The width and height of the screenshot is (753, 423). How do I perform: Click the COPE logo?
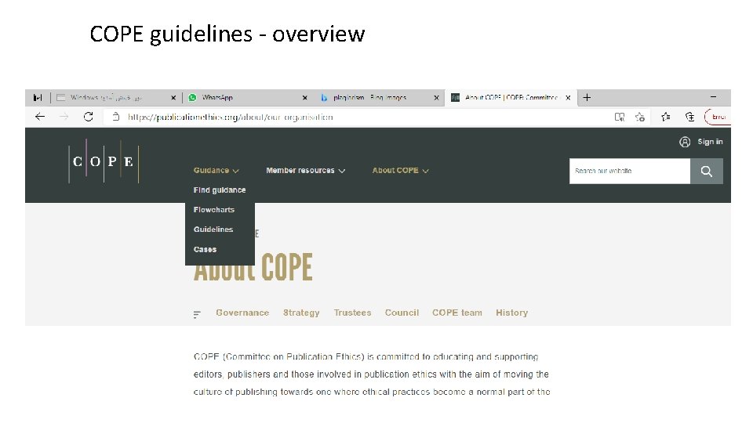pos(104,161)
